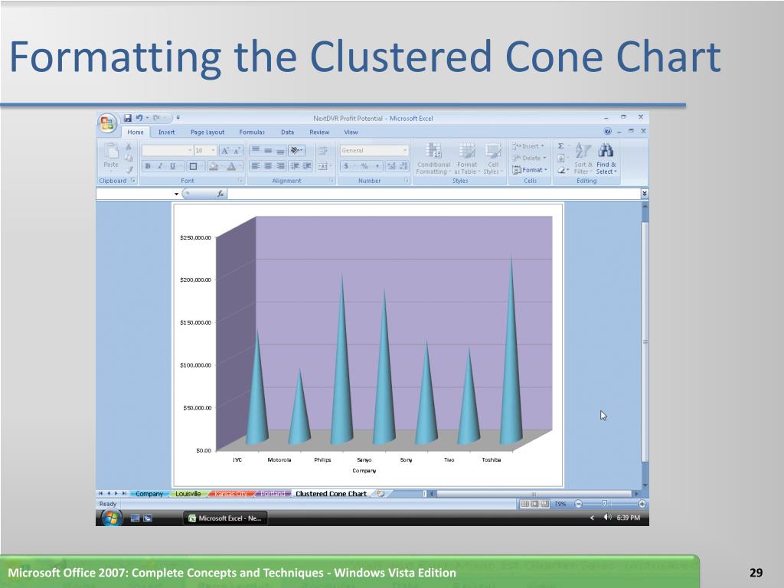Undo the last action
This screenshot has width=784, height=588.
click(x=139, y=118)
